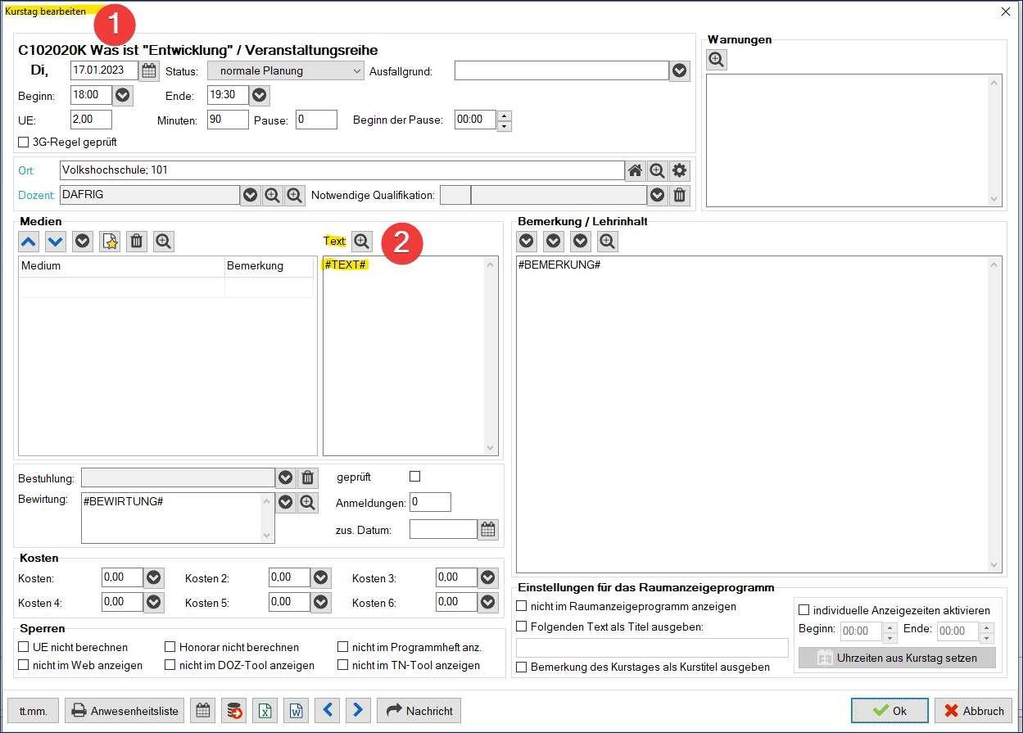Click the Nachricht button
This screenshot has height=733, width=1023.
[x=419, y=711]
